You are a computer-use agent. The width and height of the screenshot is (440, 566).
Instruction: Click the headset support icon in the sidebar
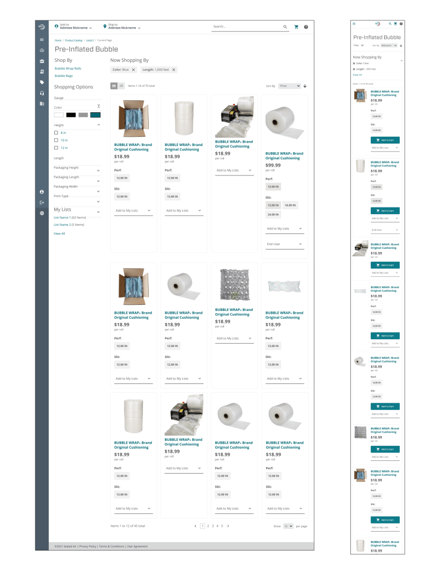[42, 92]
